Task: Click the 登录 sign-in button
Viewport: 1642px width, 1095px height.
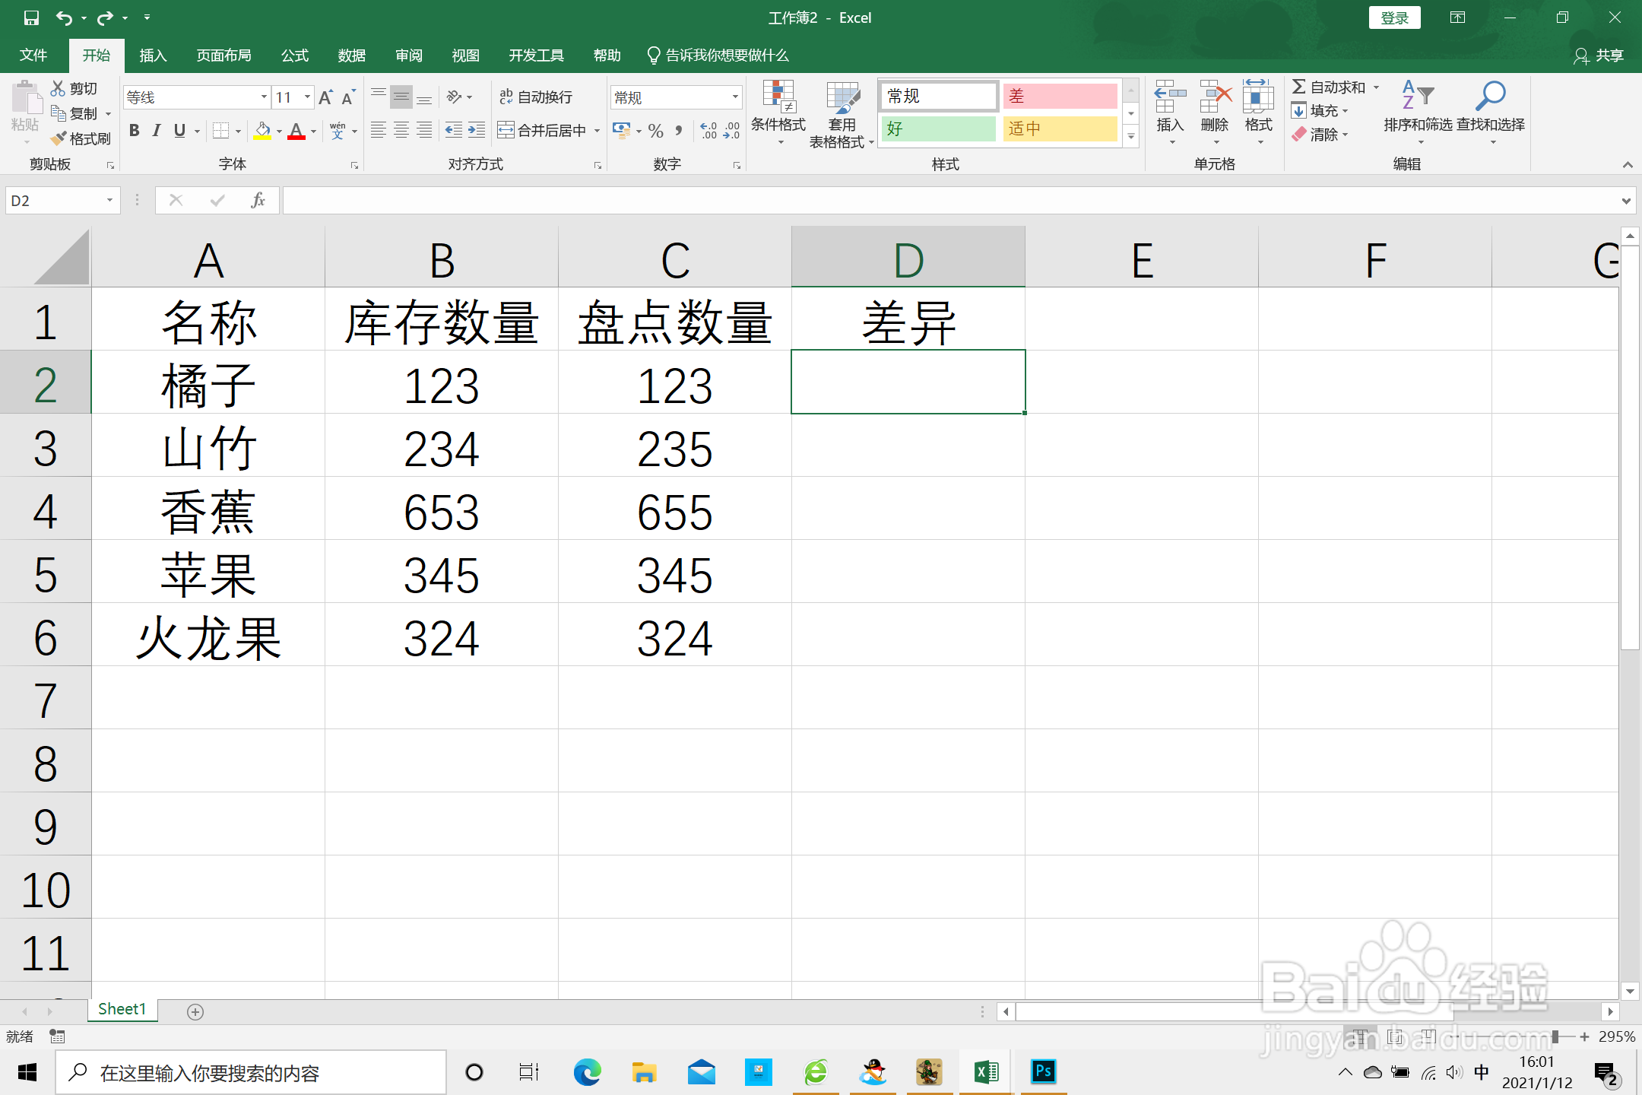Action: pyautogui.click(x=1394, y=17)
